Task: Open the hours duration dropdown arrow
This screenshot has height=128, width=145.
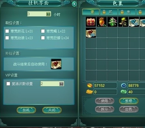Action: 48,14
